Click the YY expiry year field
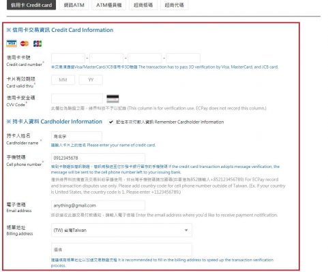328x272 pixels. point(91,80)
